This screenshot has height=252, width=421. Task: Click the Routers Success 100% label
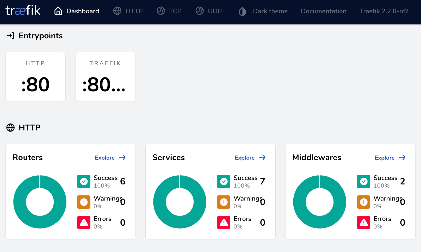(x=106, y=182)
